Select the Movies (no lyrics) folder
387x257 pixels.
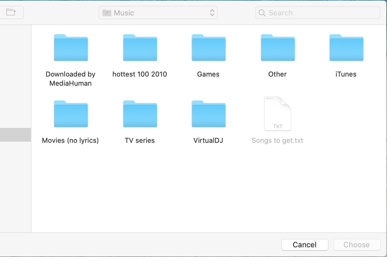[x=70, y=114]
